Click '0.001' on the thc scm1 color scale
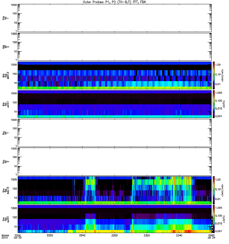Screen dimensions: 229x244 [219, 231]
